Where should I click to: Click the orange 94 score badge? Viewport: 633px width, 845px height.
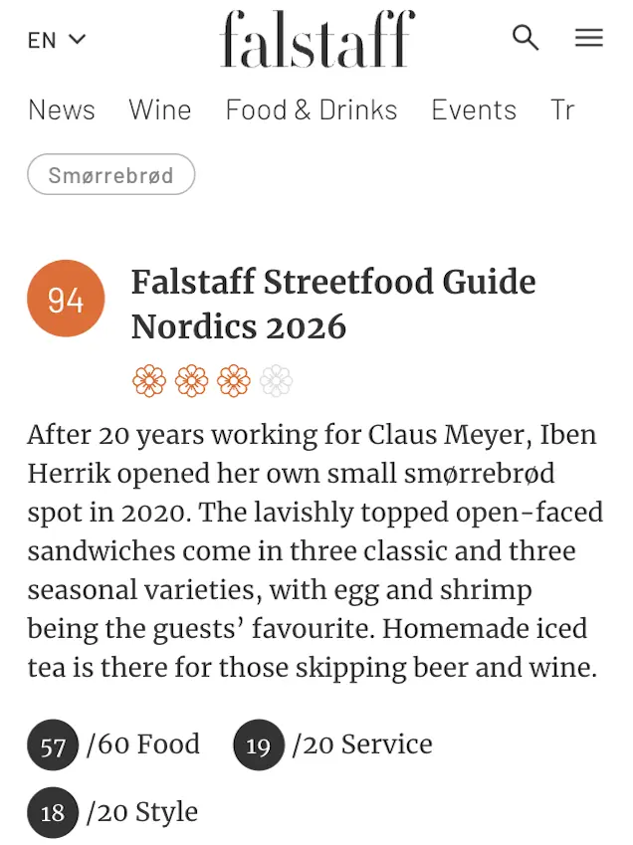[66, 299]
